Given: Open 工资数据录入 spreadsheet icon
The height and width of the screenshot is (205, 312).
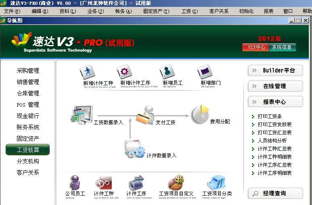Looking at the screenshot, I should (82, 114).
